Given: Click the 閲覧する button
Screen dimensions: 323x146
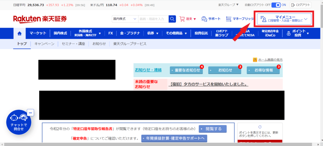Looking at the screenshot, I should (213, 129).
